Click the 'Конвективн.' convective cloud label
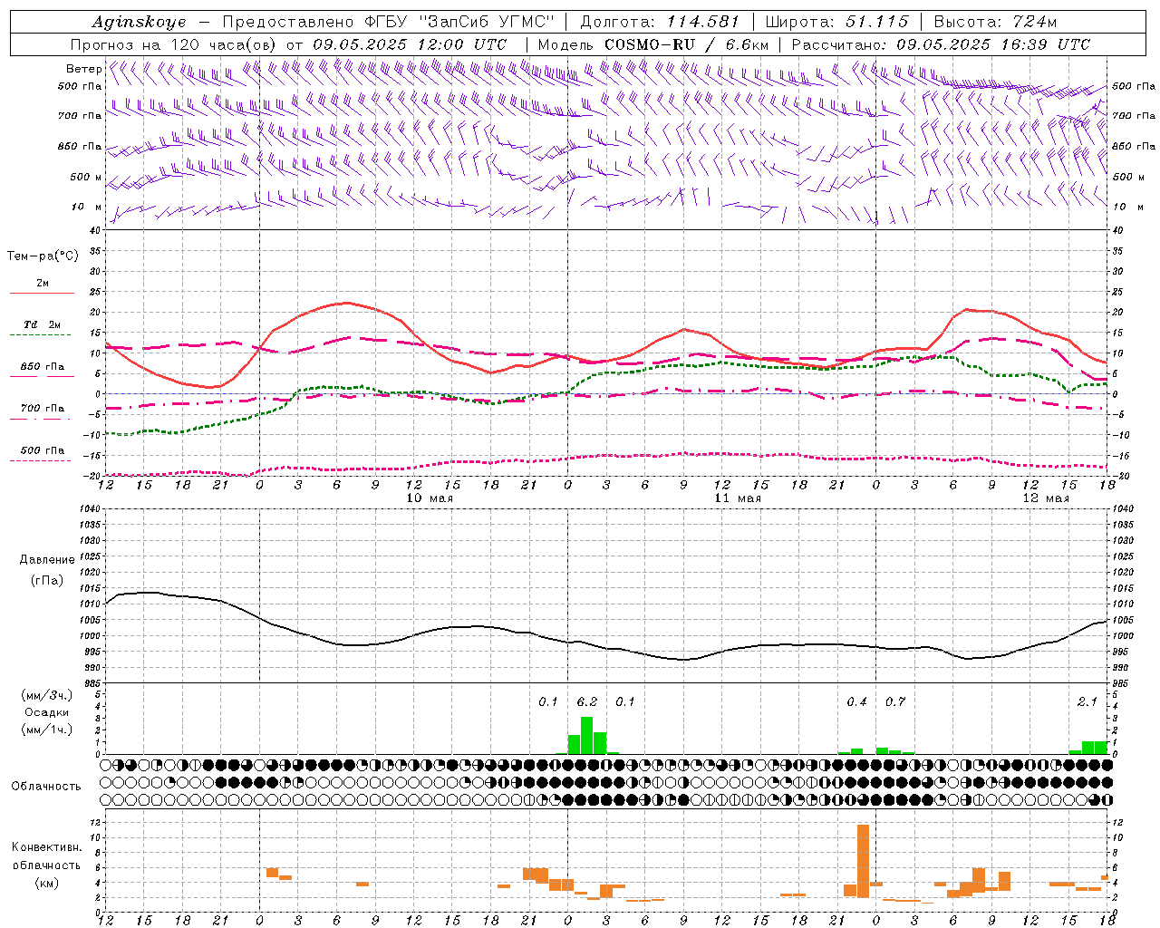 [47, 847]
